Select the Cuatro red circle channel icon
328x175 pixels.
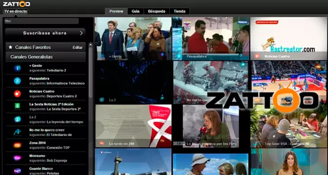tap(18, 94)
